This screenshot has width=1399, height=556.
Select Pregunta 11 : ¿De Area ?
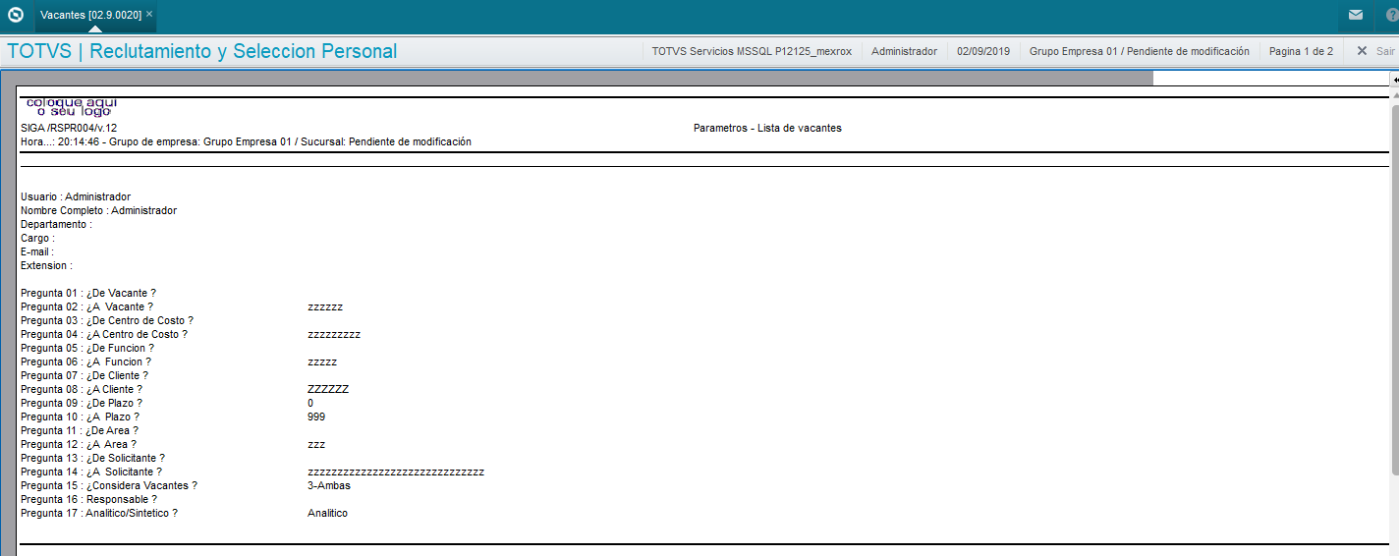click(80, 431)
